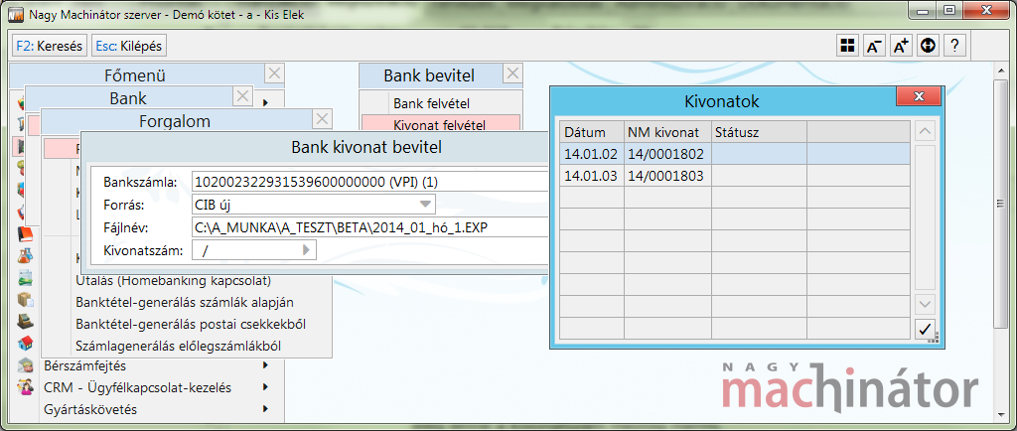This screenshot has width=1017, height=431.
Task: Click into the Bankszámla field
Action: coord(371,182)
